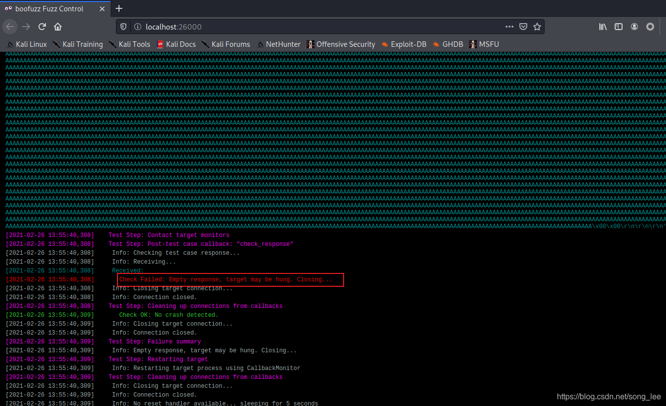Click 'Post-test case callback: "check_response"' line
The height and width of the screenshot is (406, 666).
201,244
